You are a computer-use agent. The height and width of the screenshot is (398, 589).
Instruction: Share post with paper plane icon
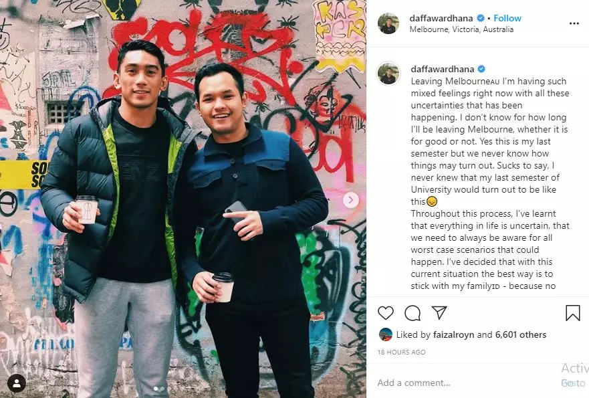439,312
